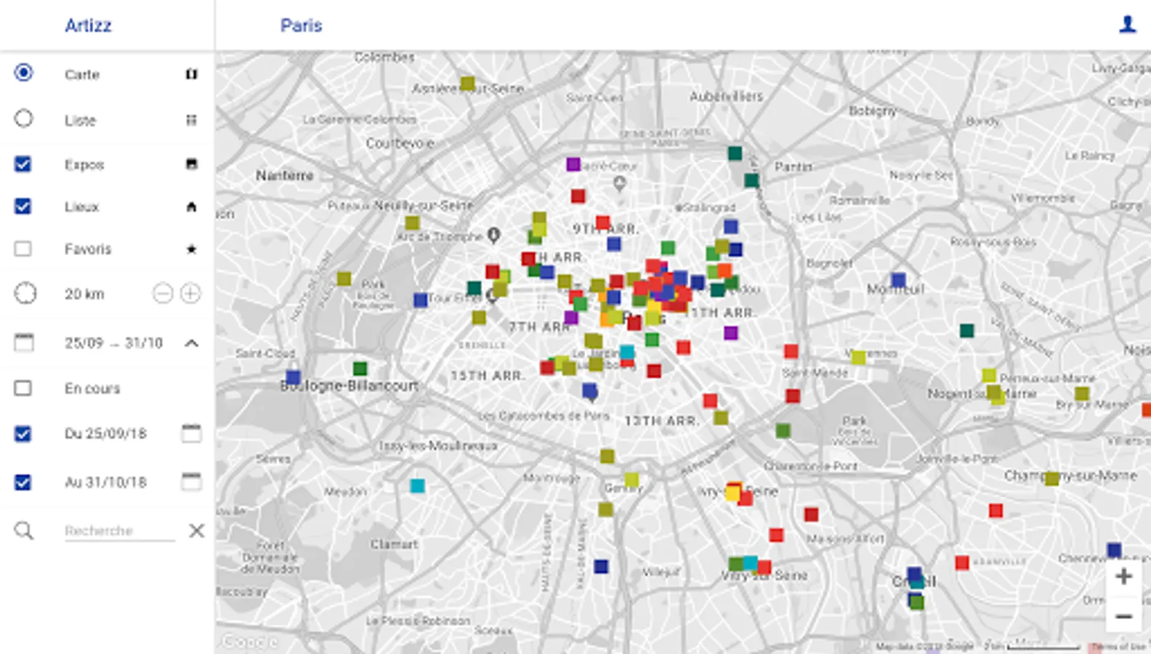Collapse the date range section chevron
This screenshot has height=654, width=1151.
tap(191, 343)
